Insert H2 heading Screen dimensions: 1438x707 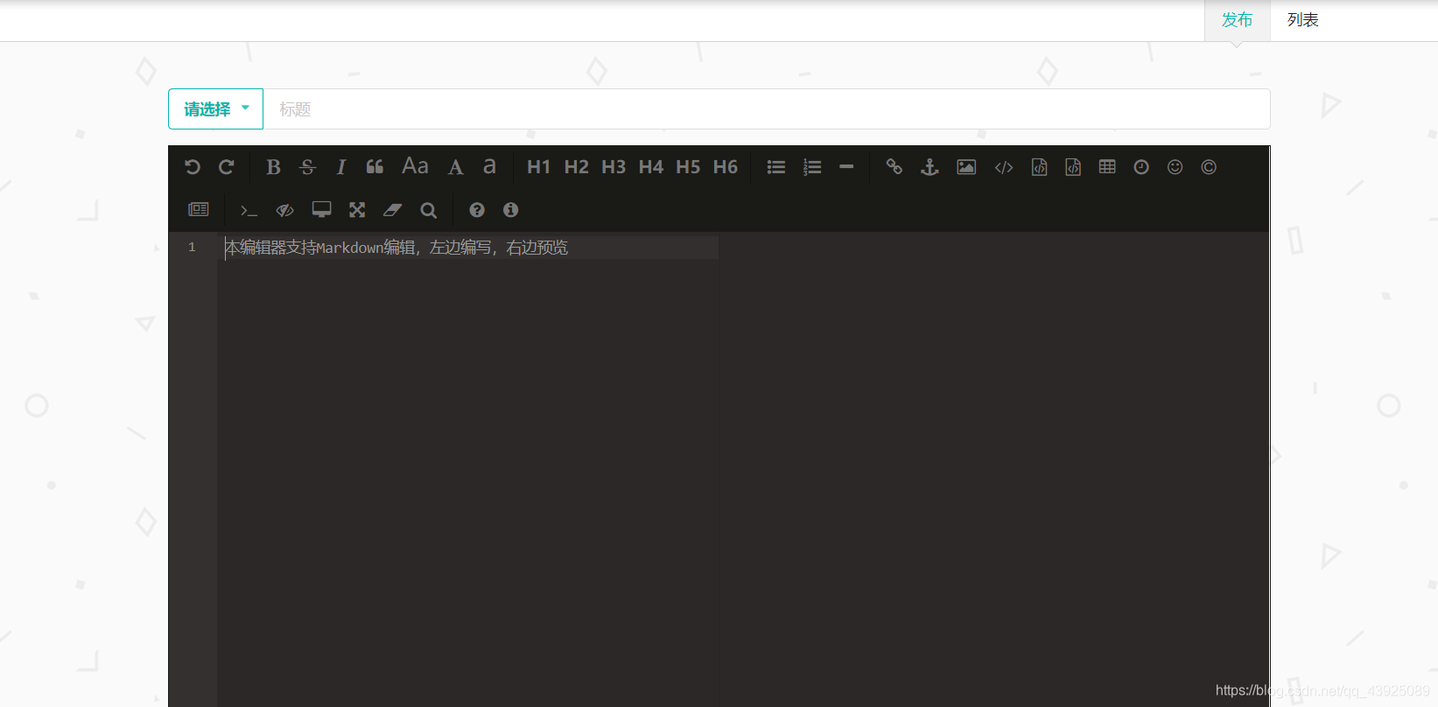[x=576, y=167]
